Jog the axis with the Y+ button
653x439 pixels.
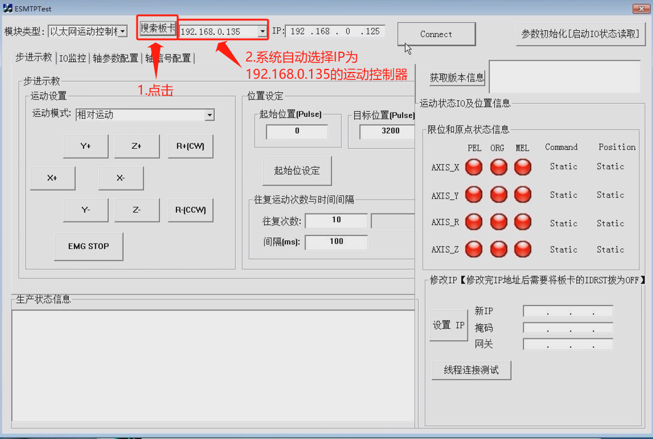point(85,146)
